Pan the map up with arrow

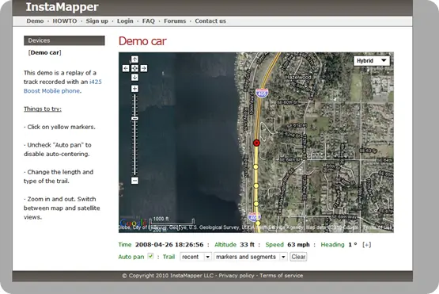(x=134, y=59)
